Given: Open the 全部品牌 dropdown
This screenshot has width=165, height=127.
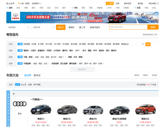Looking at the screenshot, I should click(x=19, y=27).
